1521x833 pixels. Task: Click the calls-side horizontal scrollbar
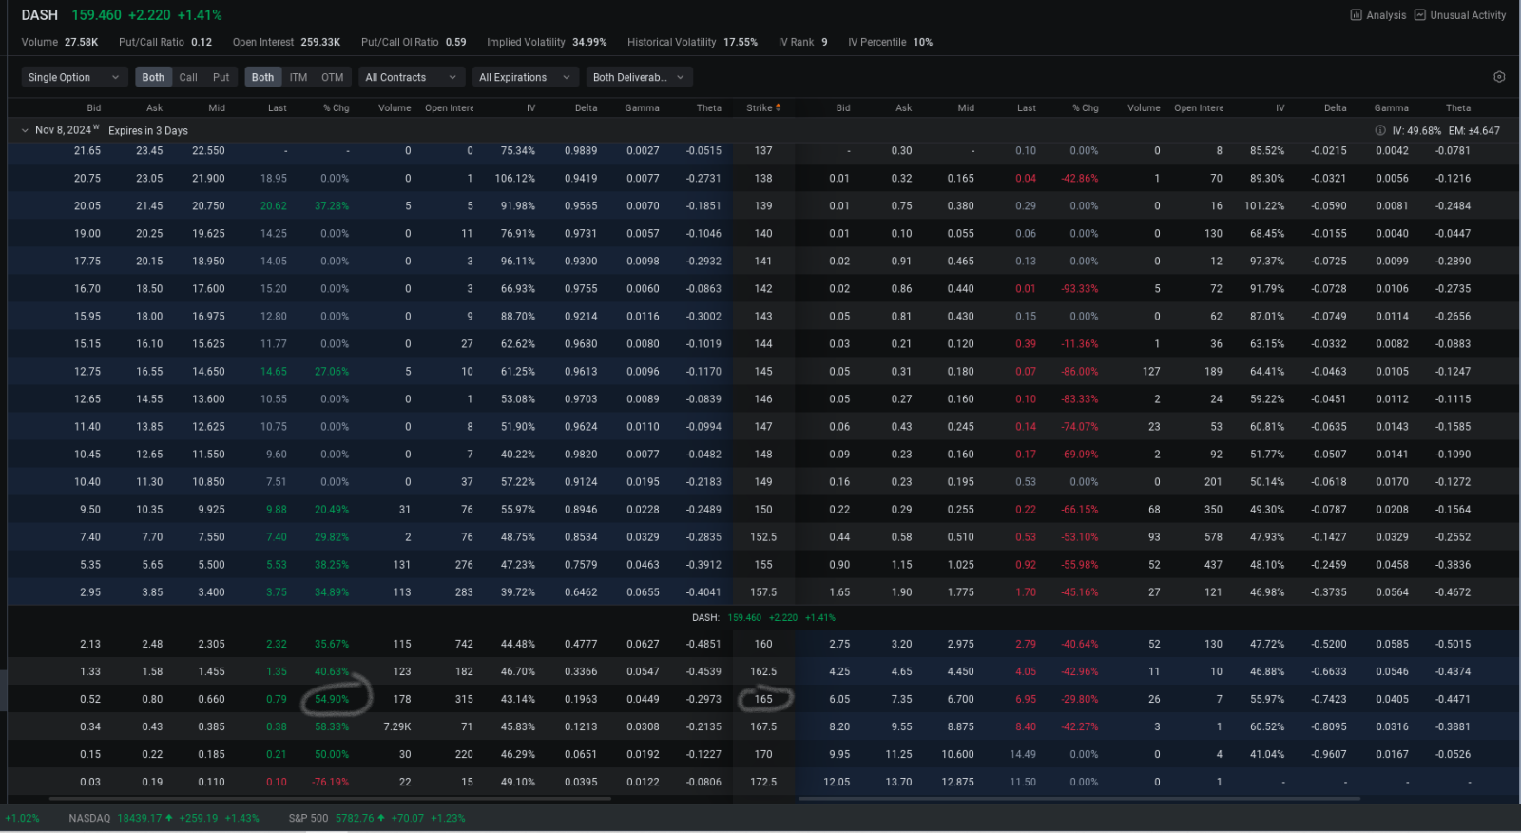[x=330, y=799]
